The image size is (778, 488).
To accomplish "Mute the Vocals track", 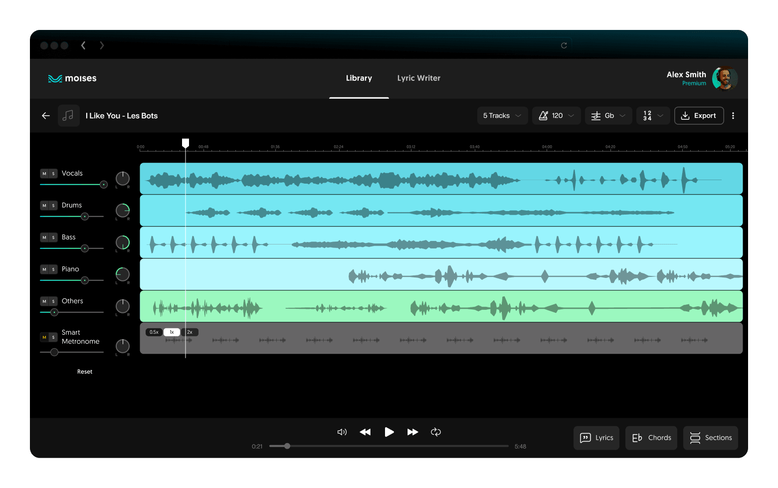I will 44,174.
